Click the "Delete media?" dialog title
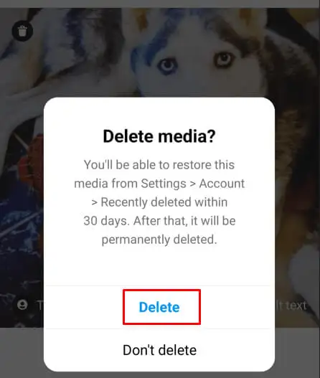 (159, 136)
